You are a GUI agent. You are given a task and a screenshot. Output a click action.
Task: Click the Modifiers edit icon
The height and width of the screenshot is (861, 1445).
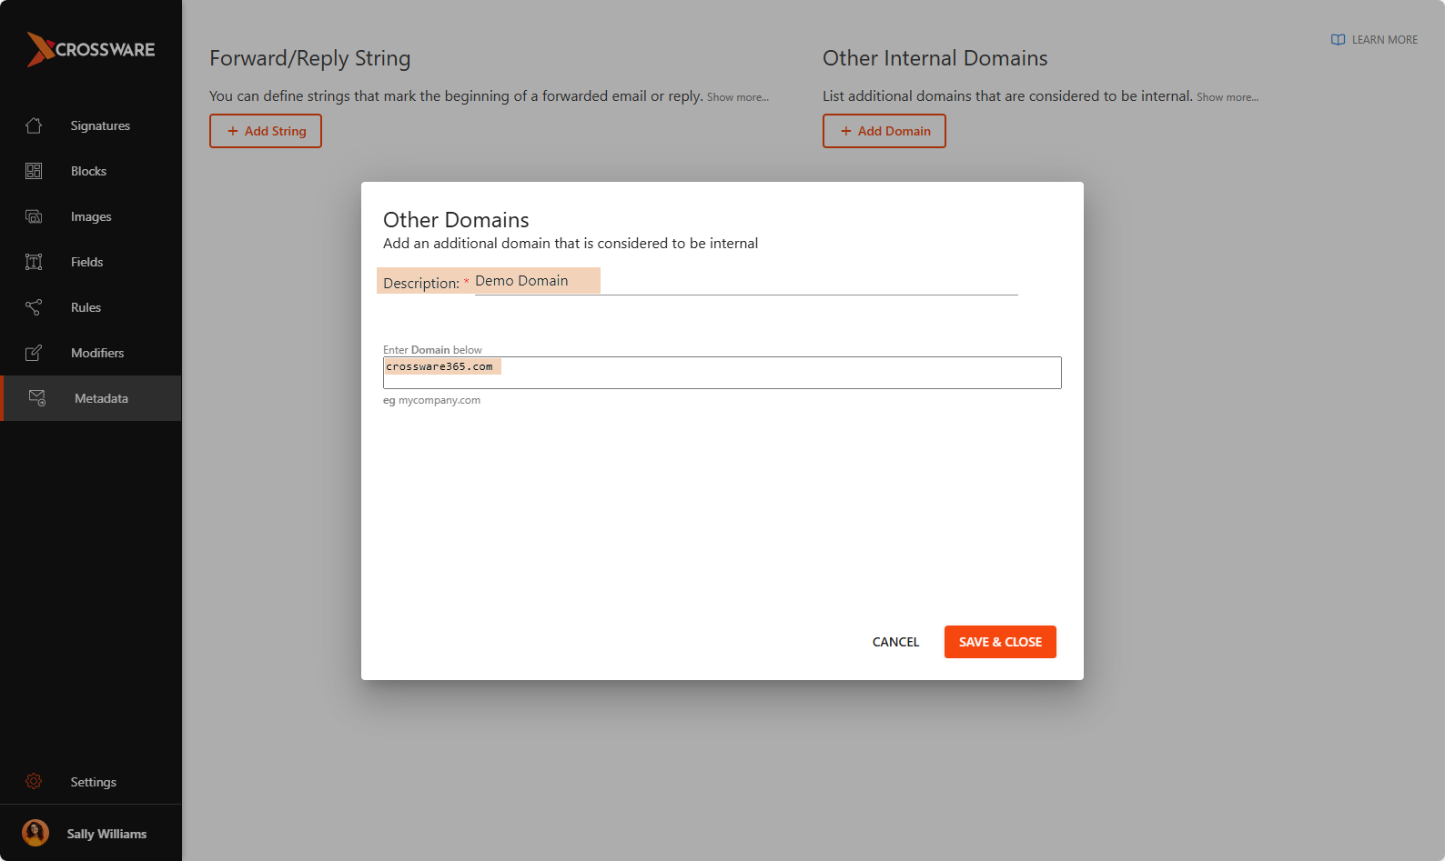34,353
